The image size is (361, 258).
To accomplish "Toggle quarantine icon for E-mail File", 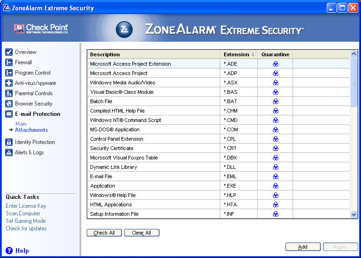I will click(x=275, y=177).
